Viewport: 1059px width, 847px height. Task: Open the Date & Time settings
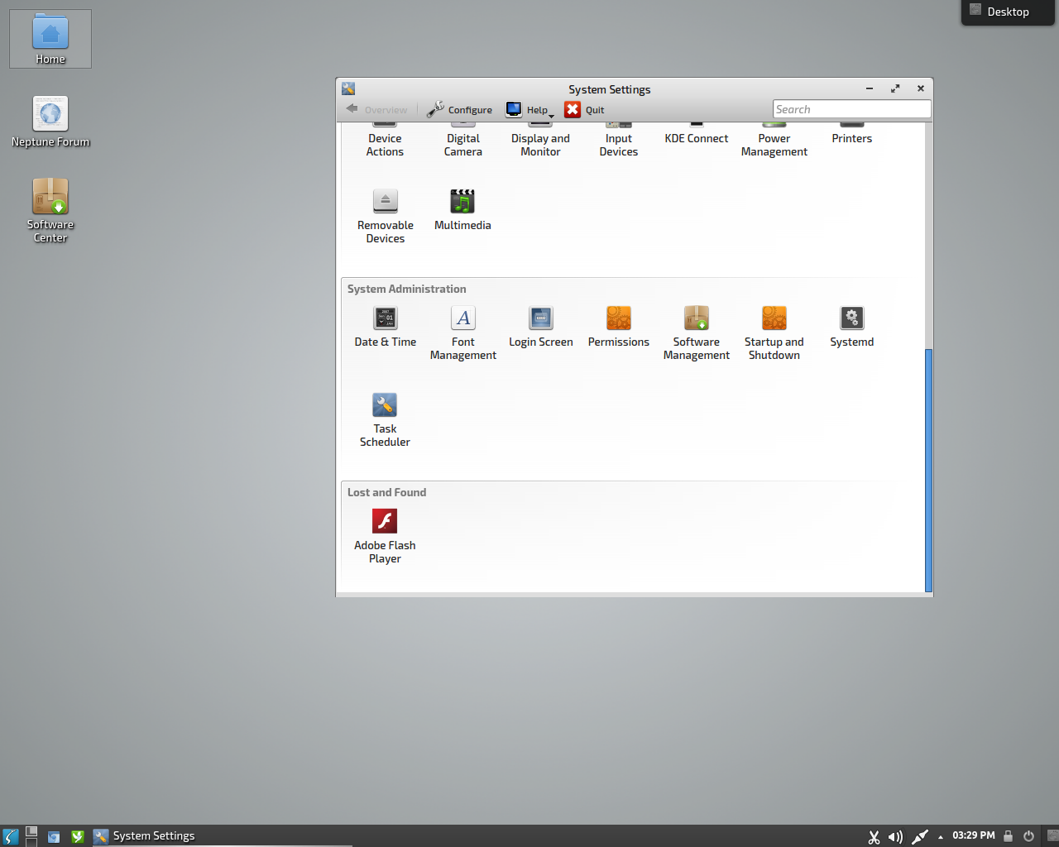[x=385, y=327]
